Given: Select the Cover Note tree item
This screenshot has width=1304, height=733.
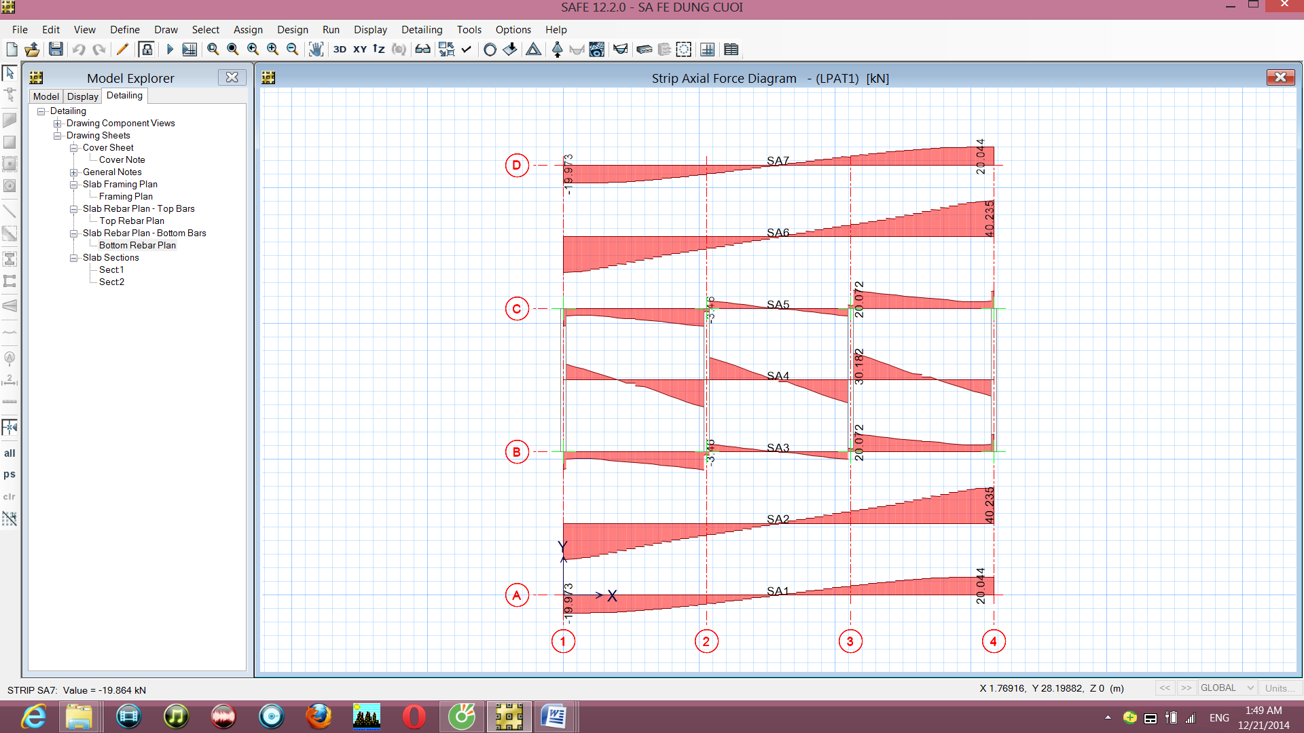Looking at the screenshot, I should tap(122, 160).
